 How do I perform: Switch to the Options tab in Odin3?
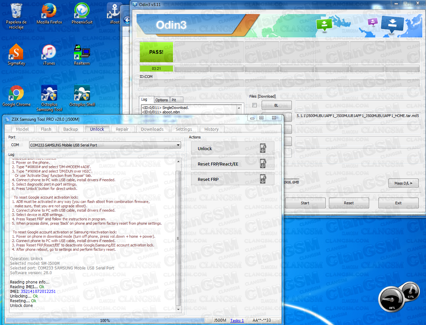click(x=162, y=100)
